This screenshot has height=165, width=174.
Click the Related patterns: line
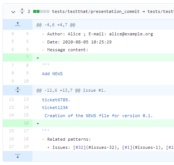point(66,139)
